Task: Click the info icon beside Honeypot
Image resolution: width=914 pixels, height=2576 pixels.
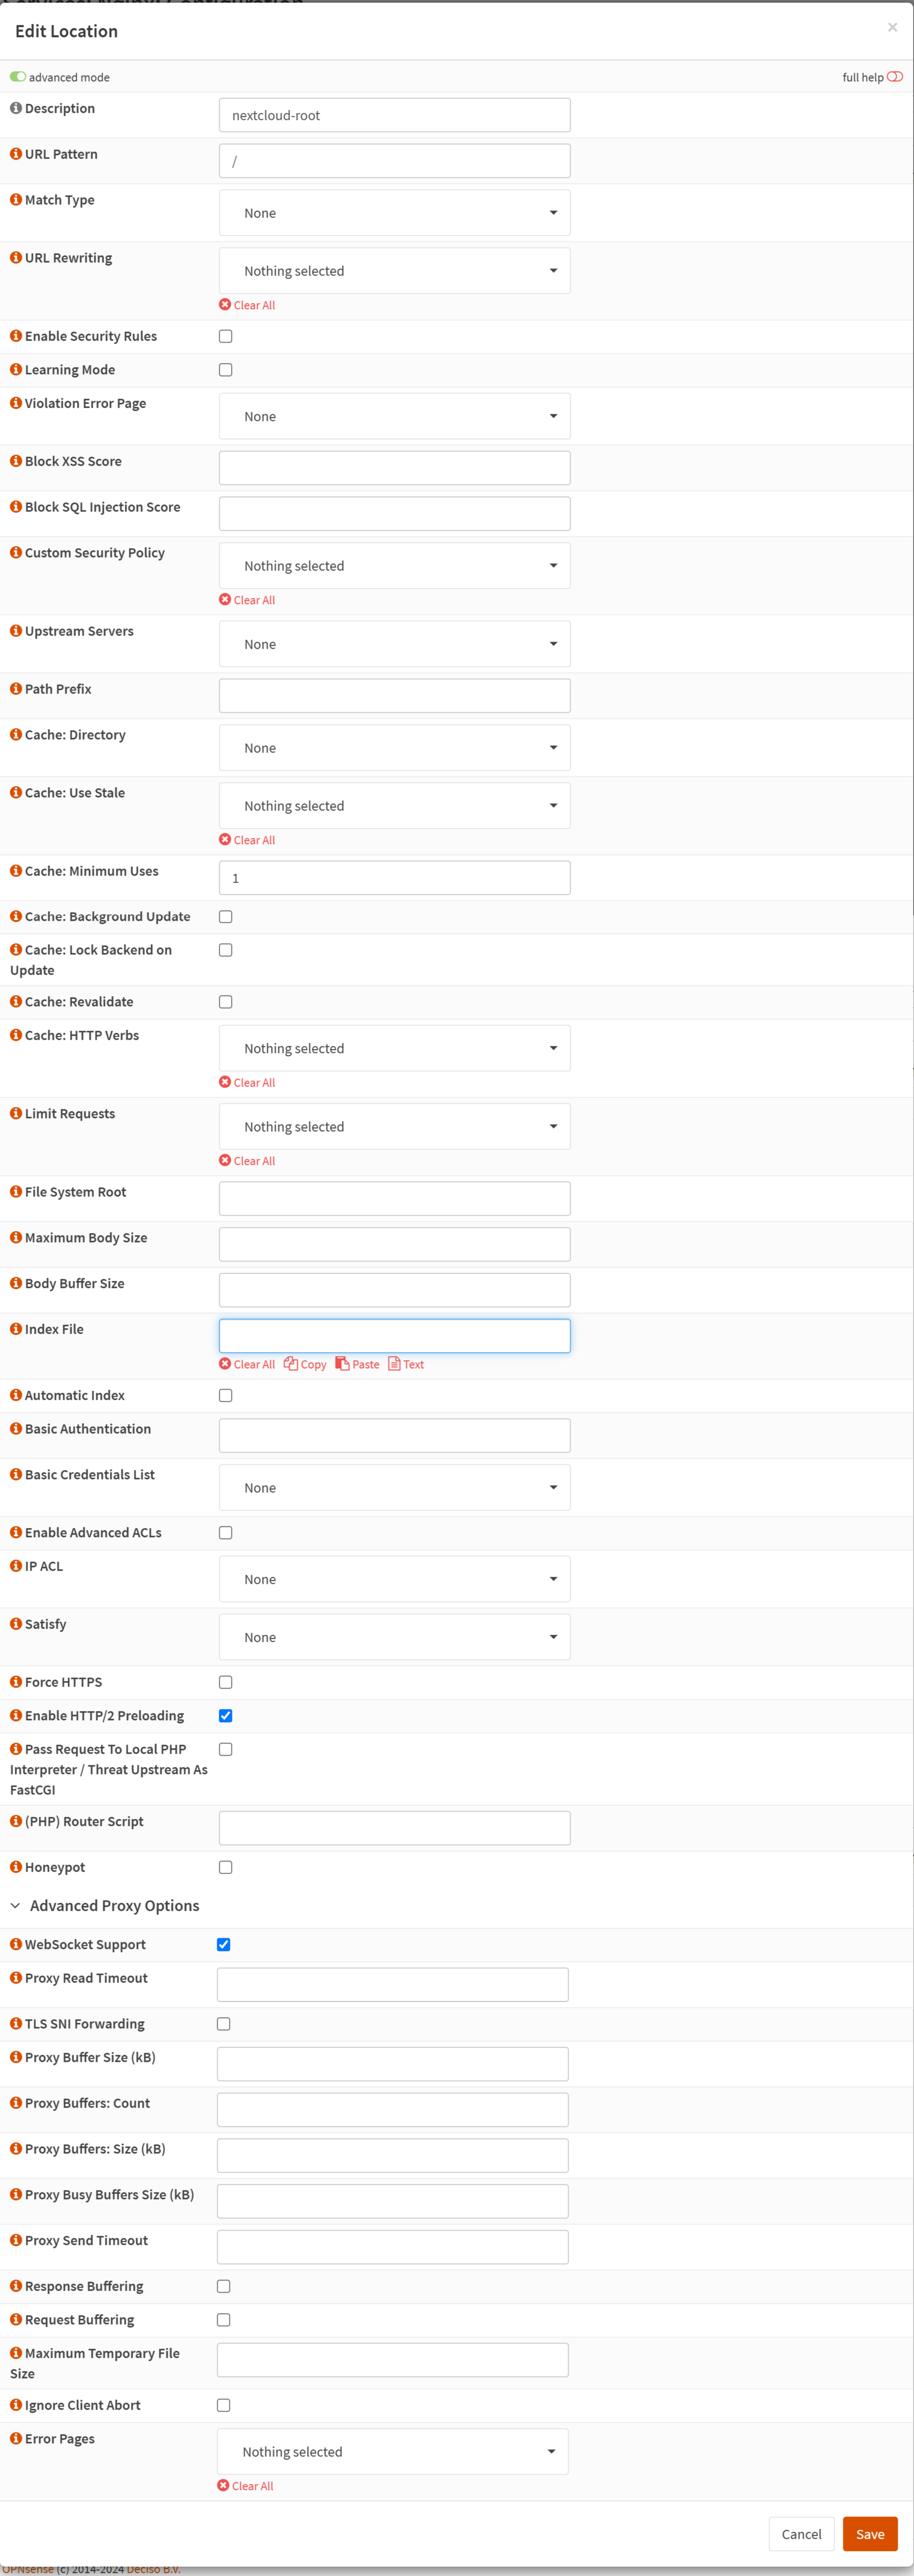Action: pyautogui.click(x=16, y=1867)
